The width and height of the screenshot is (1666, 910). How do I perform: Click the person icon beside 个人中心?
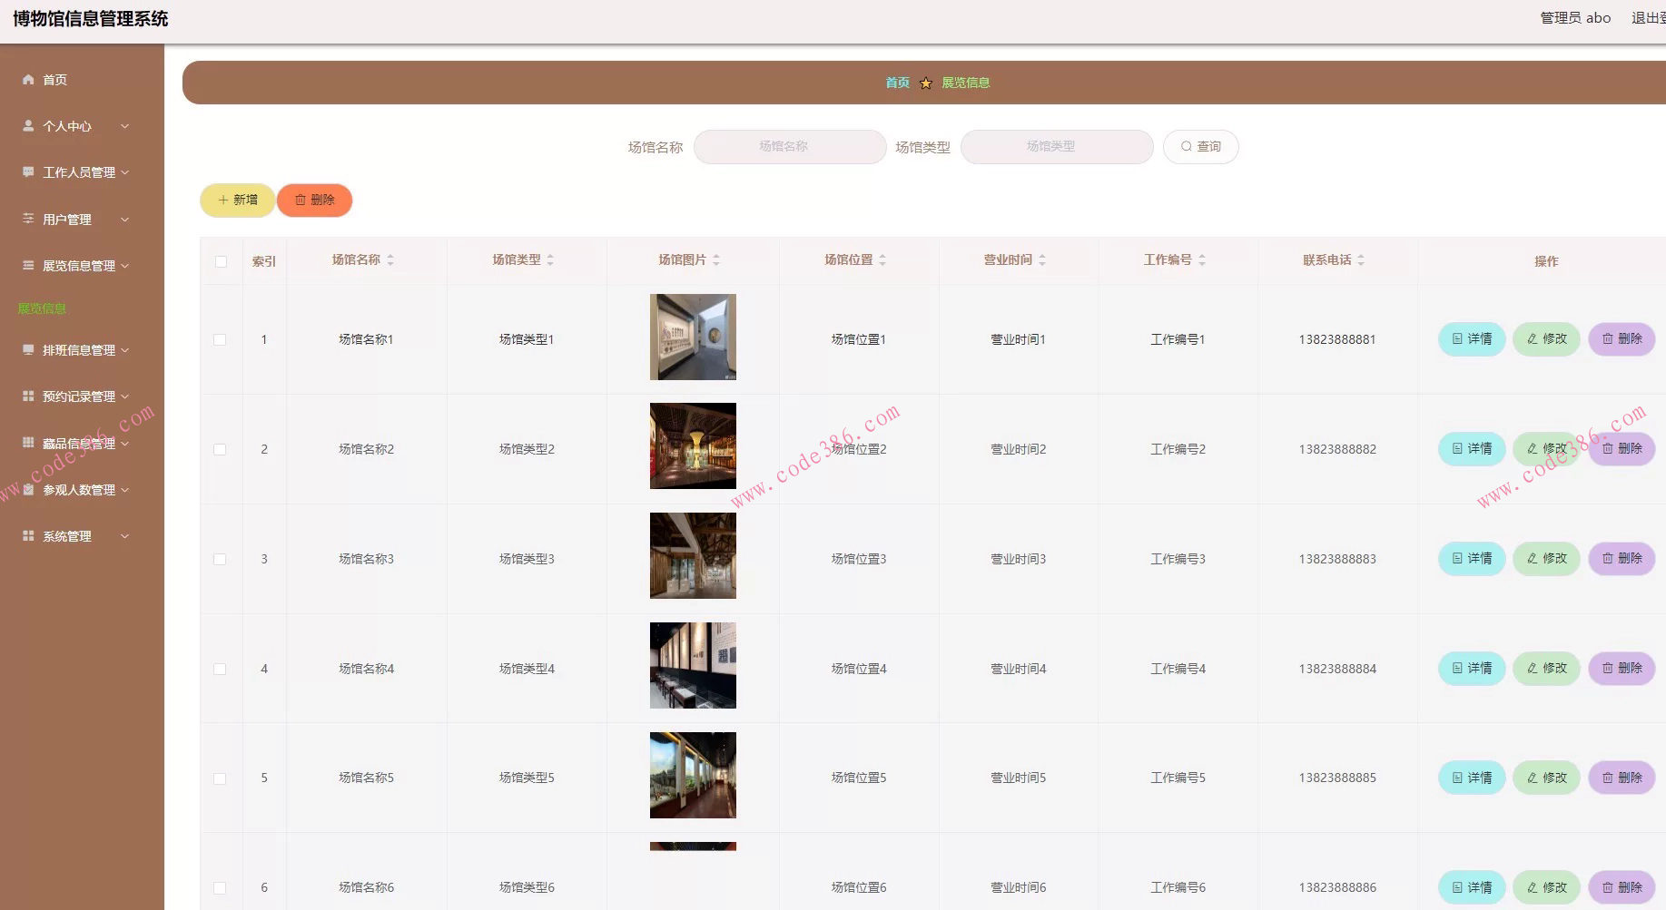[x=28, y=126]
